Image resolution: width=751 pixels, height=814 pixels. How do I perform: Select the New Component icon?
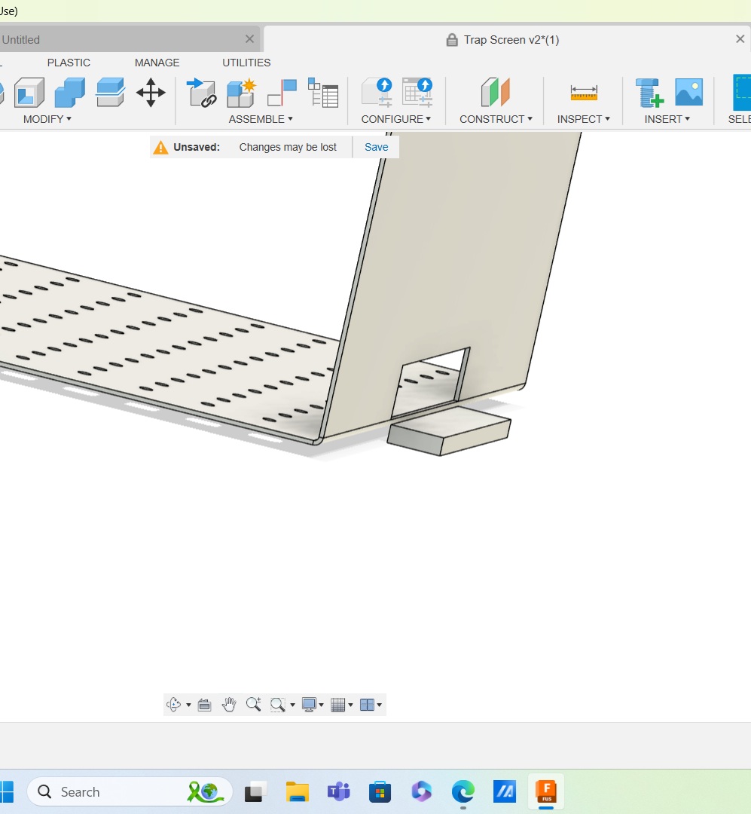[241, 93]
